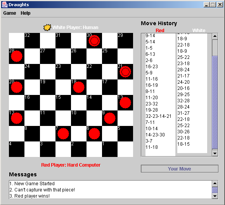Click white move 31-27 in history
This screenshot has width=225, height=205.
click(183, 113)
